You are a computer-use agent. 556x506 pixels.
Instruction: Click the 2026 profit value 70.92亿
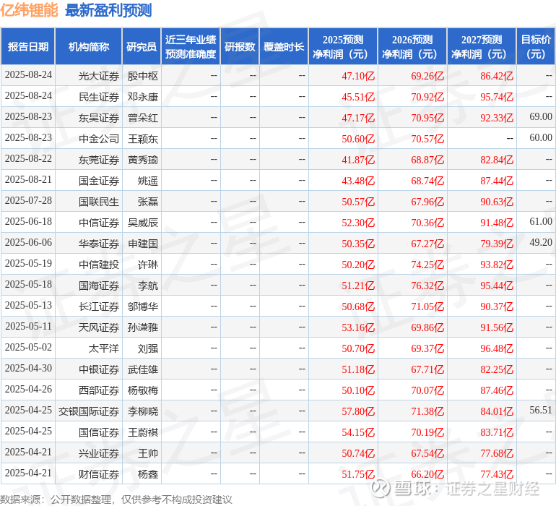427,97
